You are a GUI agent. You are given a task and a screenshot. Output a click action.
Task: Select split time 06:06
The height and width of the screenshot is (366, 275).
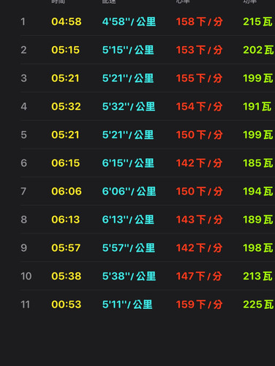pyautogui.click(x=67, y=192)
